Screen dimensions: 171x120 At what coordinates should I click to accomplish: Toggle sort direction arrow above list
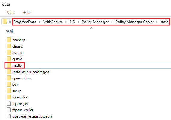pyautogui.click(x=91, y=28)
